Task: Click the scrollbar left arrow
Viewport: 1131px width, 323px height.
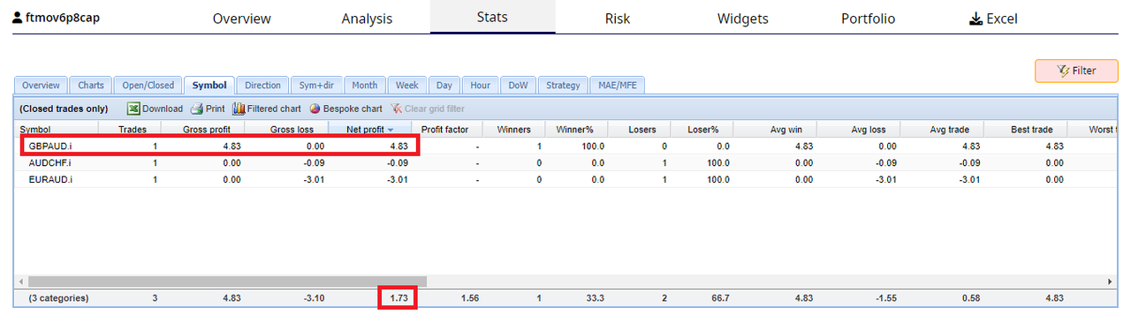Action: (21, 282)
